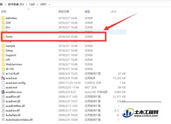Select the file name AcAnimationVideo.dll
171x124 pixels.
coord(19,120)
